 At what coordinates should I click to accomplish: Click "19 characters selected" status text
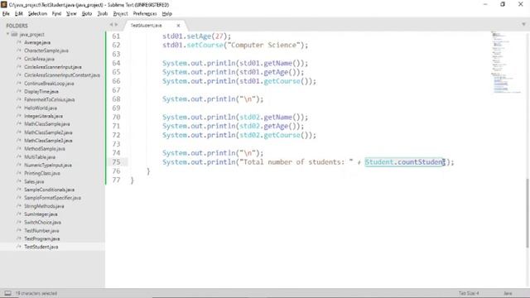pyautogui.click(x=36, y=293)
